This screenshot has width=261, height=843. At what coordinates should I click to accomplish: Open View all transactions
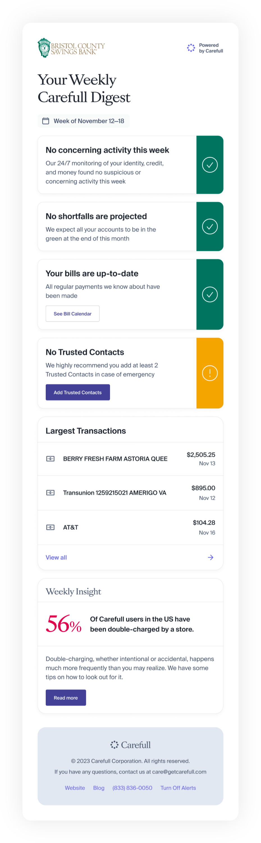pos(56,557)
